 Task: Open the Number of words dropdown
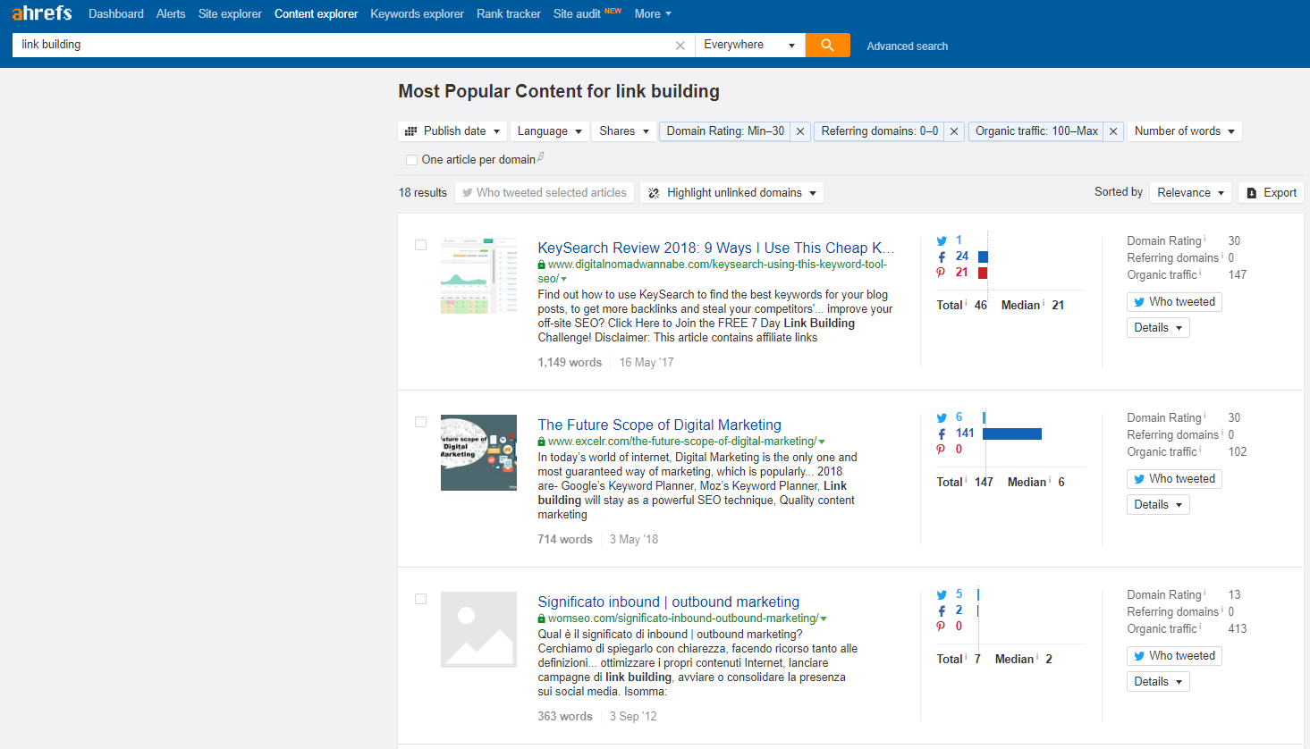point(1185,131)
